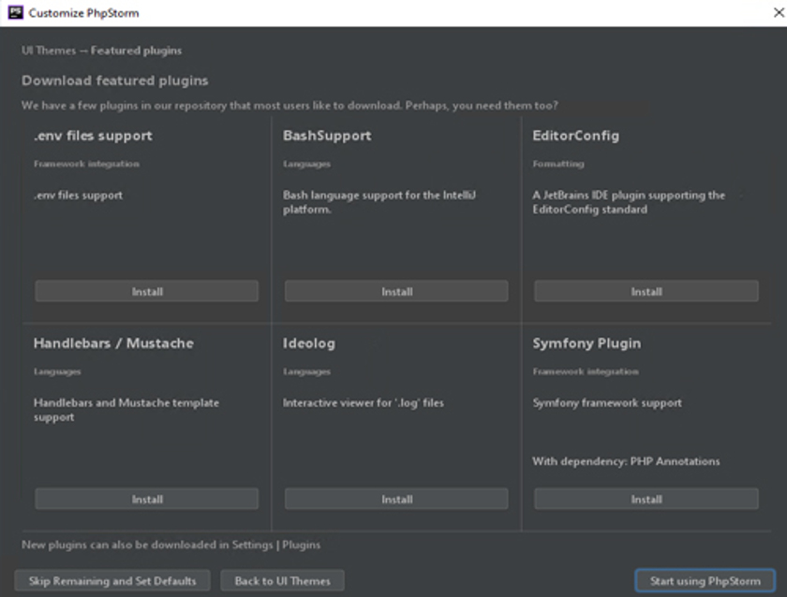Install the Ideolog plugin
Viewport: 787px width, 597px height.
tap(396, 499)
